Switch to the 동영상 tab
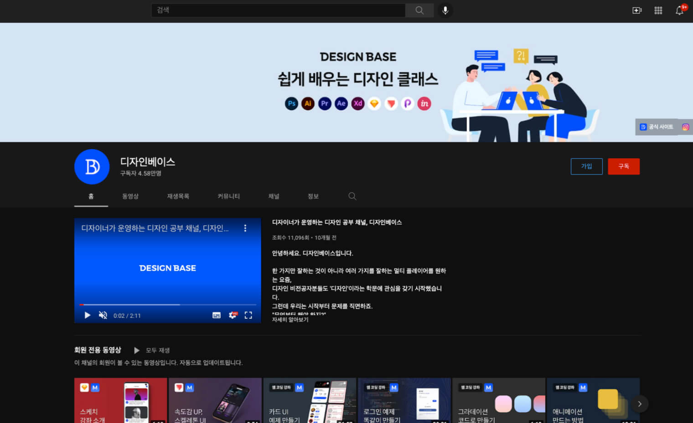This screenshot has height=423, width=693. click(130, 196)
